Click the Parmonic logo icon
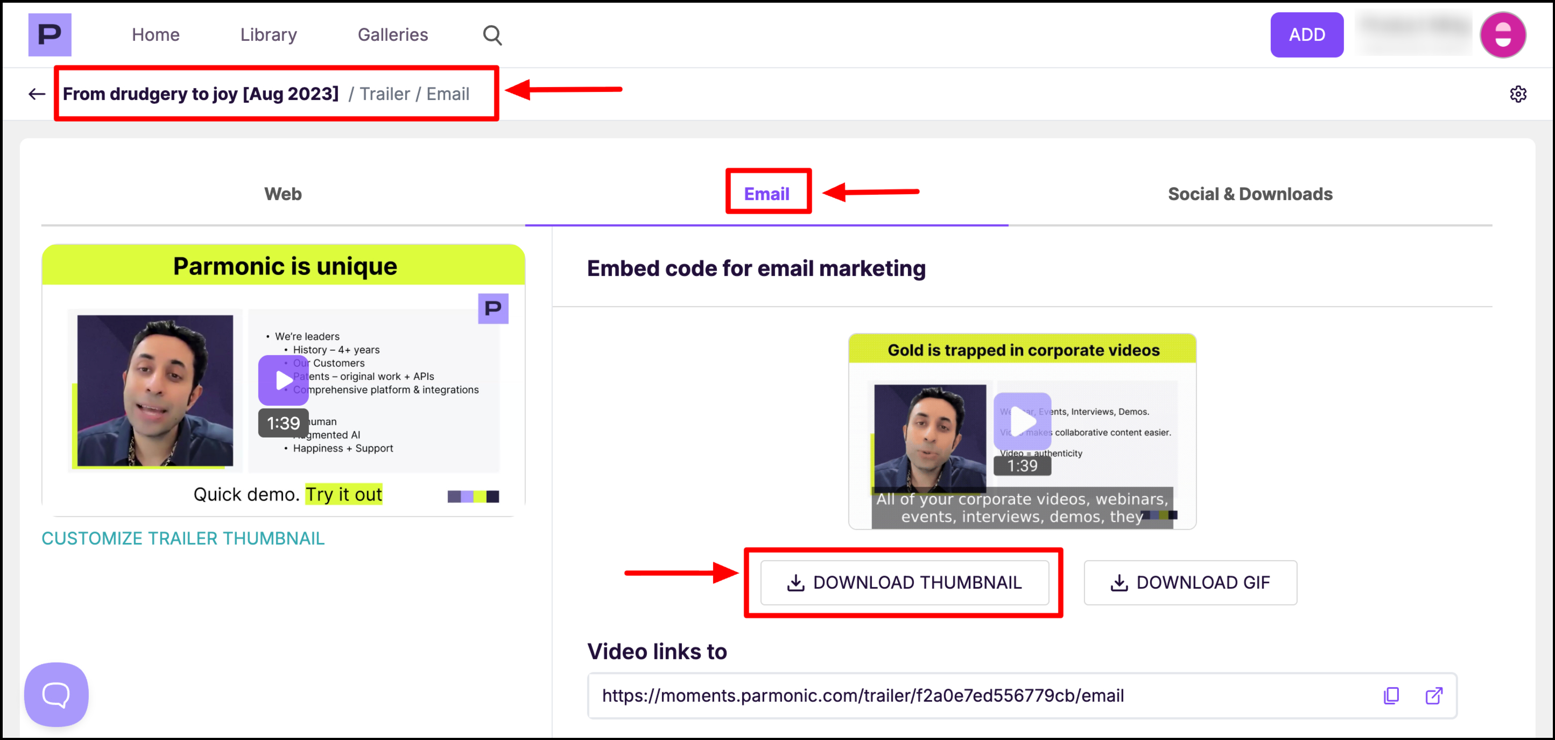 50,34
